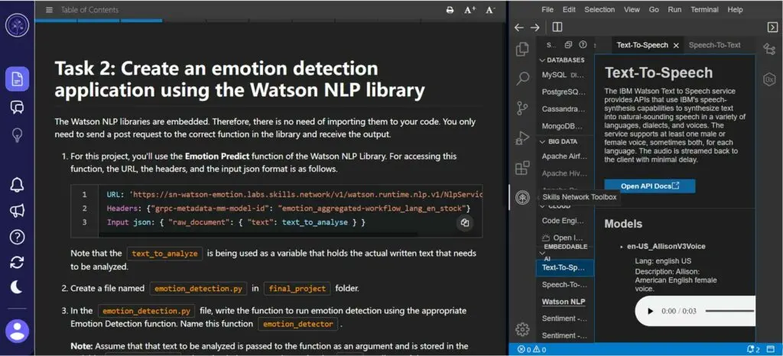Open the Watson NLP link in toolbox
Viewport: 783px width, 356px height.
[564, 302]
